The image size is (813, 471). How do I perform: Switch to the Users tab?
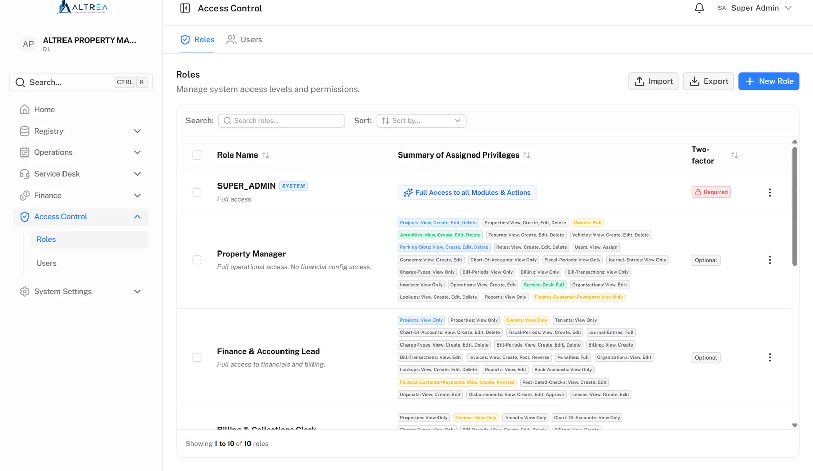pos(244,40)
